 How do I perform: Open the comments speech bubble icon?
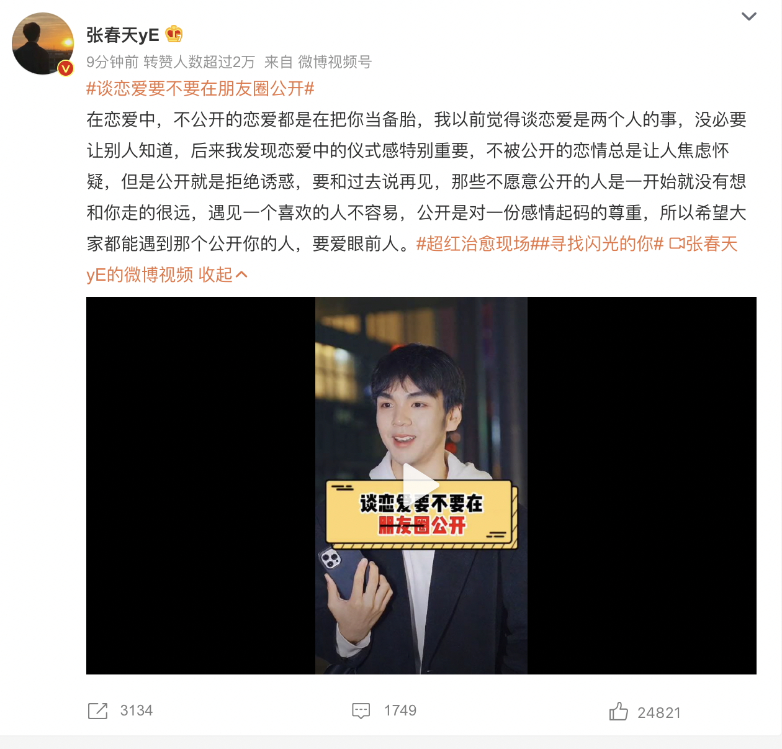coord(361,711)
